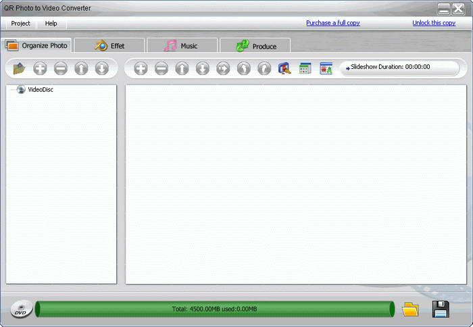Open the Help menu
473x327 pixels.
tap(51, 23)
